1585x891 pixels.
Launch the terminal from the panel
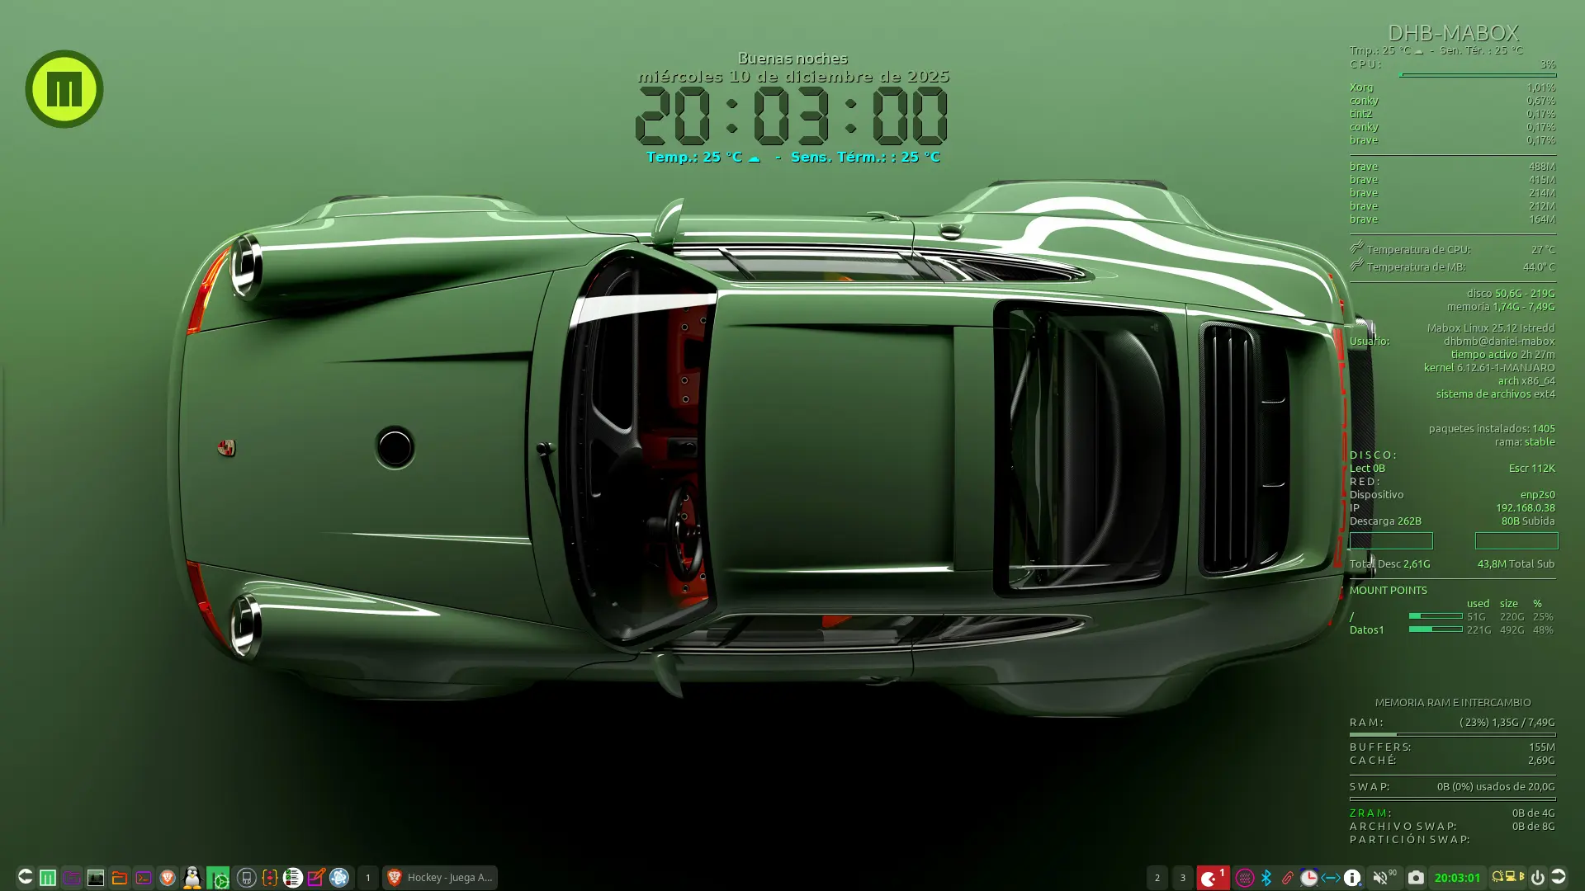click(x=144, y=878)
